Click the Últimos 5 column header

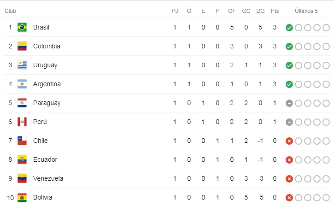(x=306, y=11)
